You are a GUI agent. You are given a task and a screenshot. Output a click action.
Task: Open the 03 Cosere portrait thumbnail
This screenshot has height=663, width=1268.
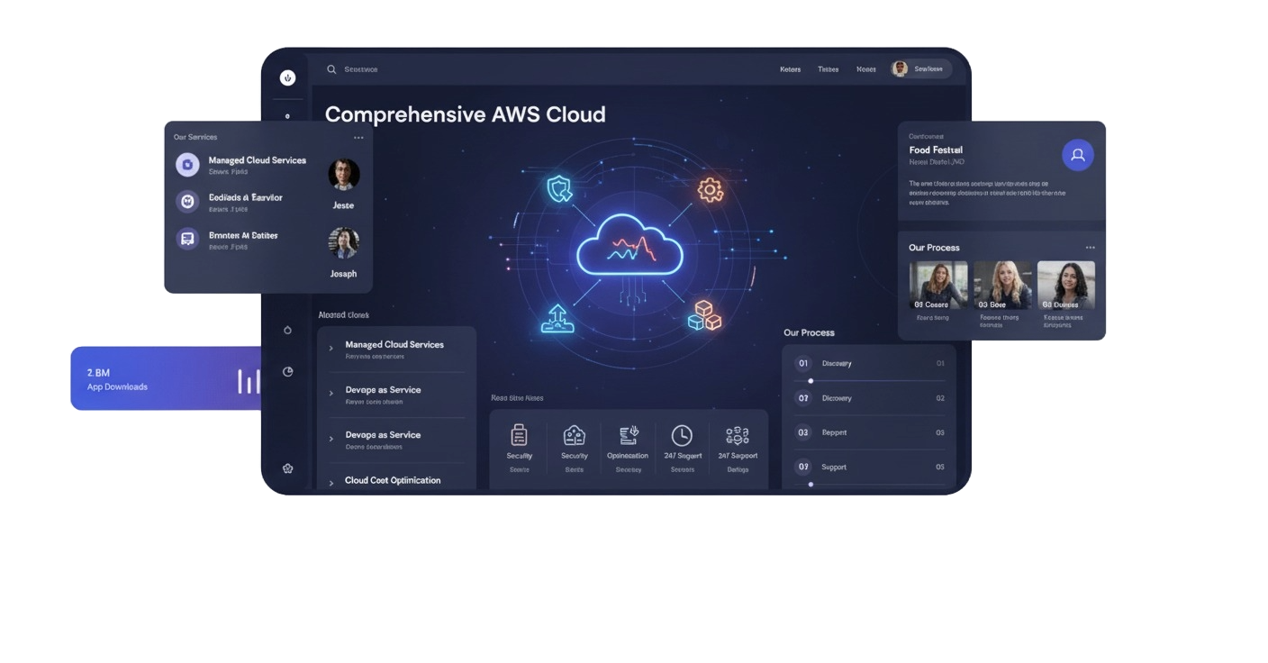pos(938,286)
